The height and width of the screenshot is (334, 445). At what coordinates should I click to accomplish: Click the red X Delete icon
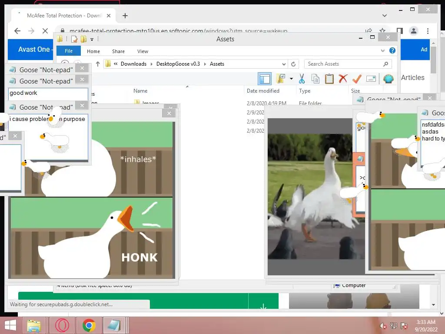click(x=343, y=79)
